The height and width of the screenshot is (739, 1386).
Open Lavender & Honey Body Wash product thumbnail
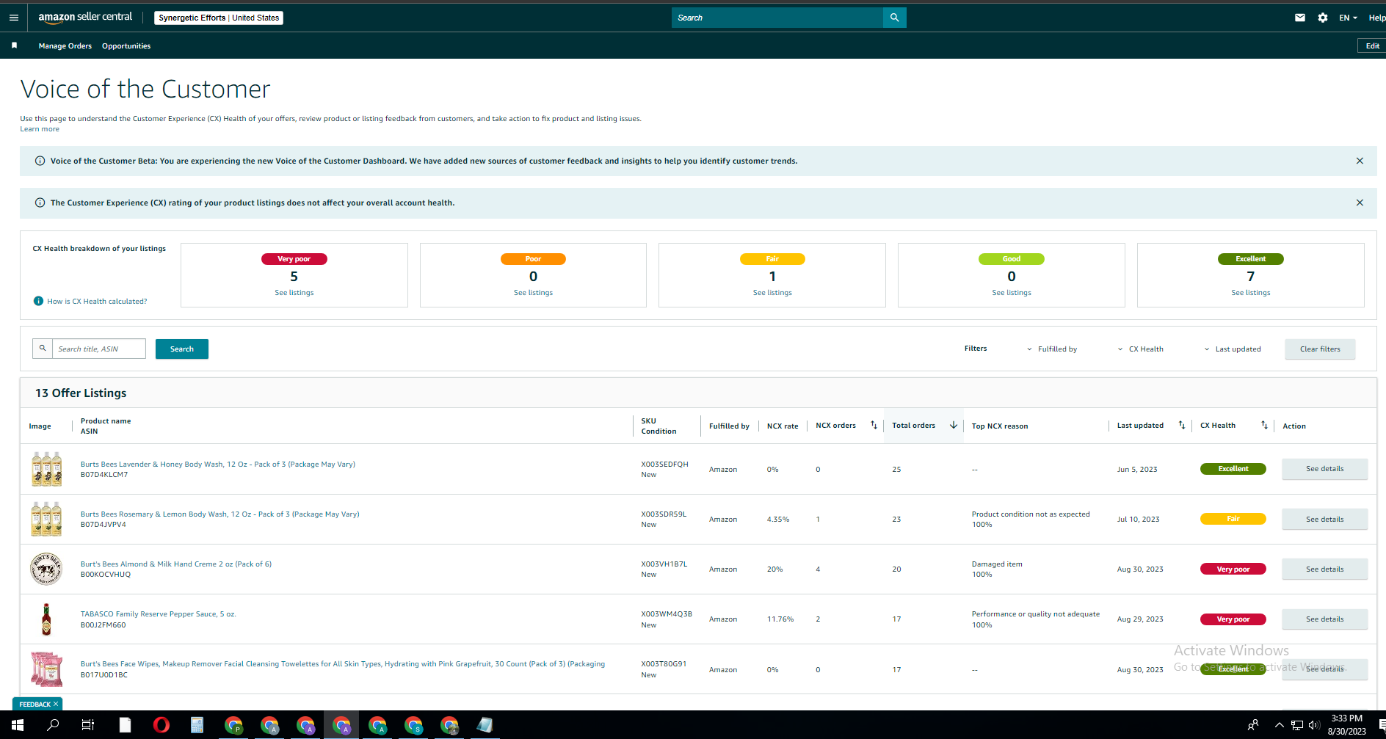click(x=46, y=469)
